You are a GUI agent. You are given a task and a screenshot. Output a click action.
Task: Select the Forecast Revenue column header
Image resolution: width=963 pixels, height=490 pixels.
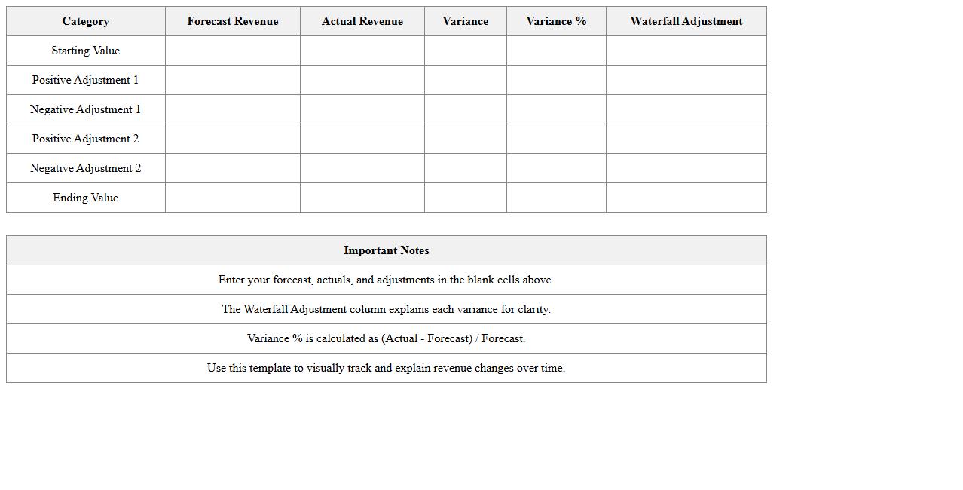(x=233, y=21)
